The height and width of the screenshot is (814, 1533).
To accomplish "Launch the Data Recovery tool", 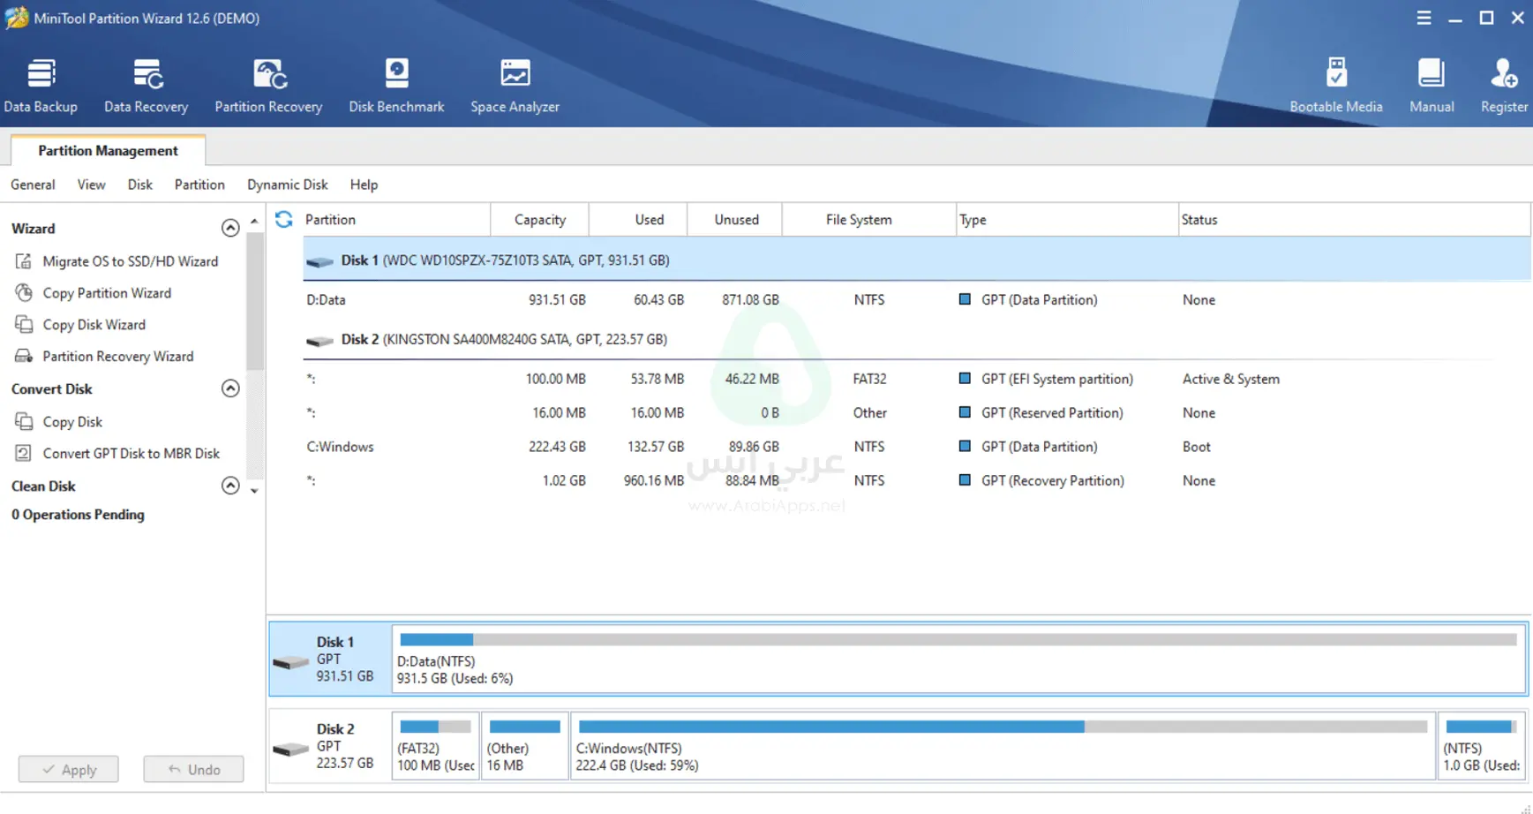I will [146, 86].
